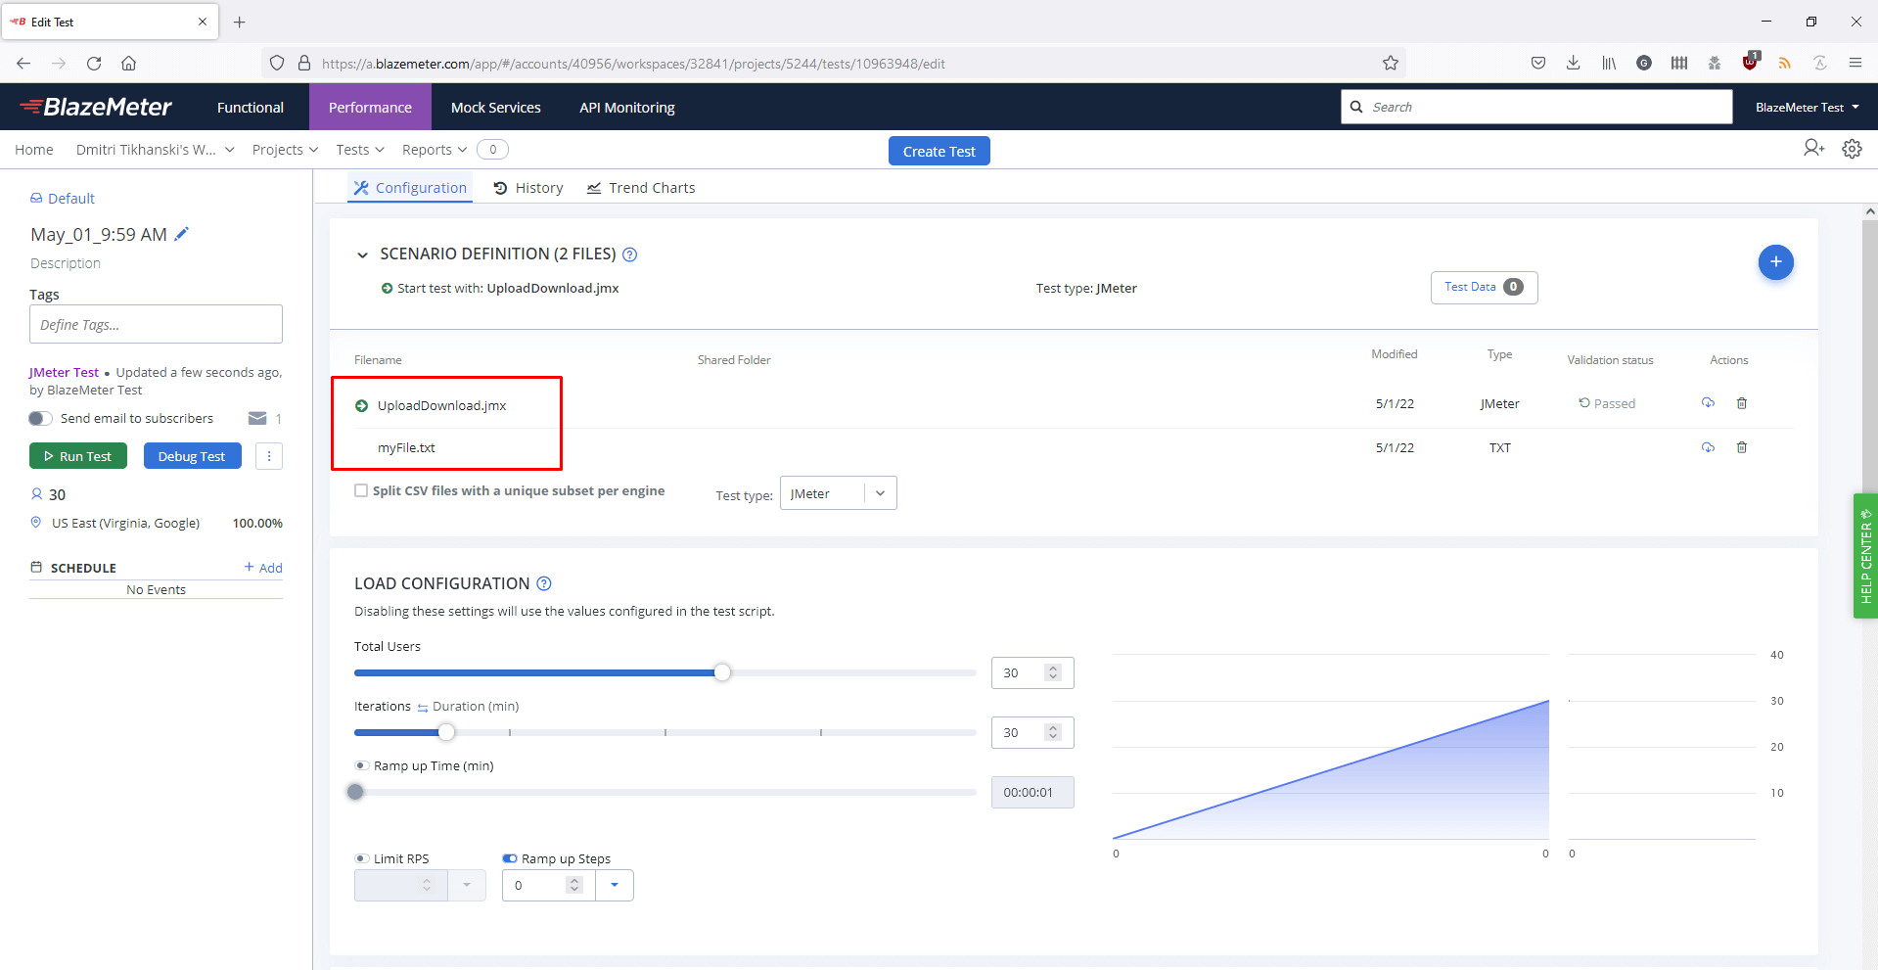This screenshot has height=970, width=1878.
Task: Switch to Trend Charts tab
Action: coord(641,188)
